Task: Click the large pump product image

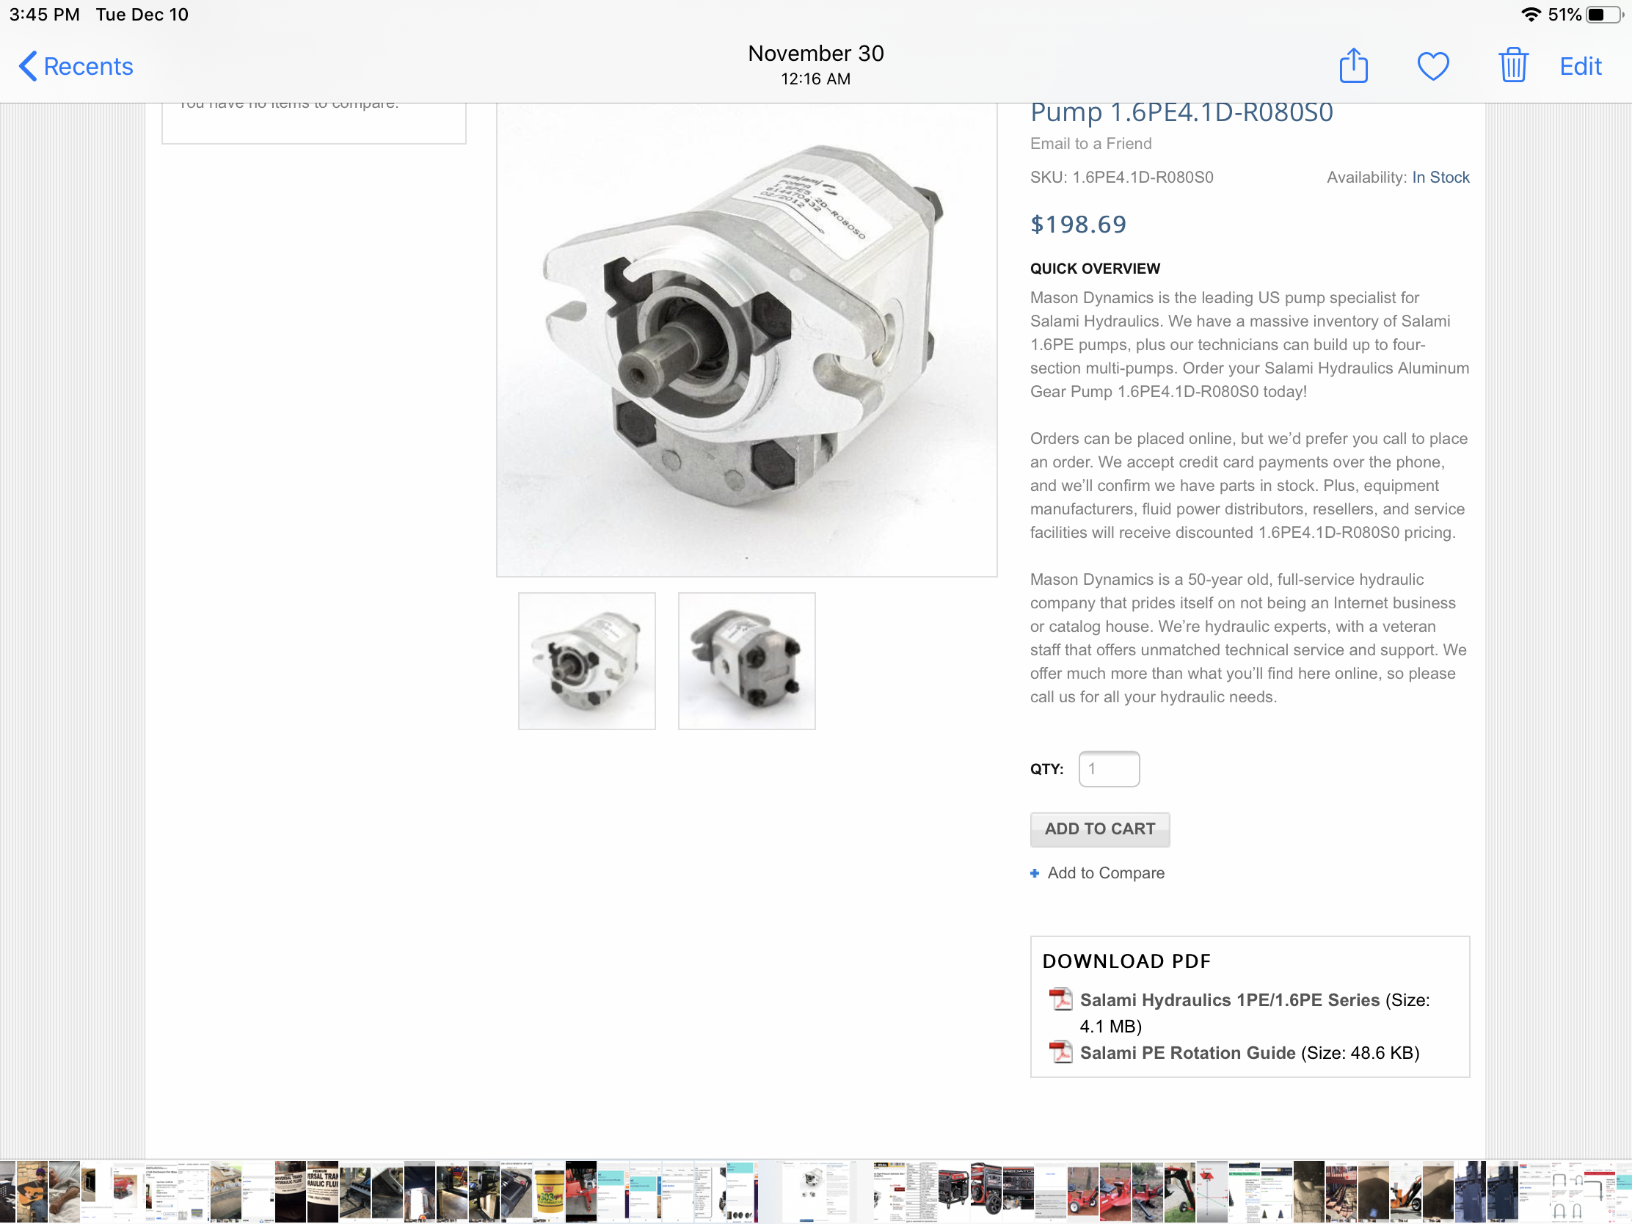Action: click(x=746, y=339)
